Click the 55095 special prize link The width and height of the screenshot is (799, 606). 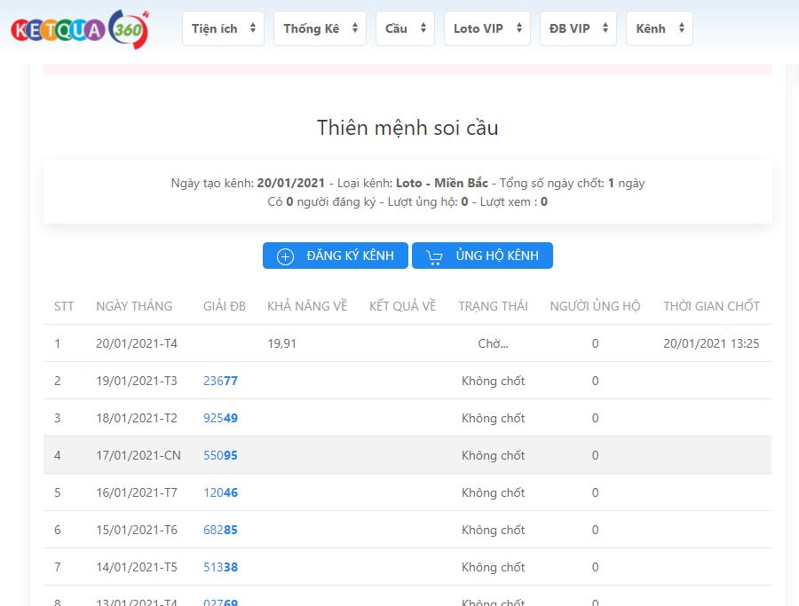coord(220,455)
